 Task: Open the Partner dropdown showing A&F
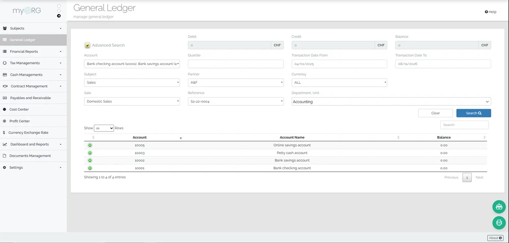pyautogui.click(x=236, y=83)
